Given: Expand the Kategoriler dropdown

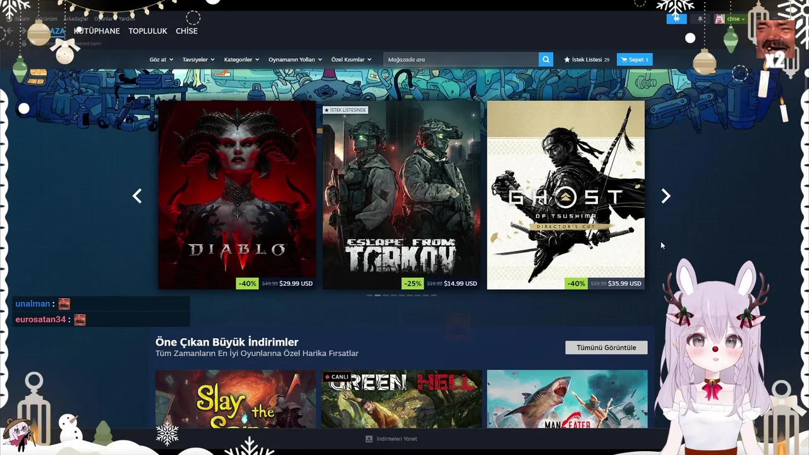Looking at the screenshot, I should (x=241, y=59).
